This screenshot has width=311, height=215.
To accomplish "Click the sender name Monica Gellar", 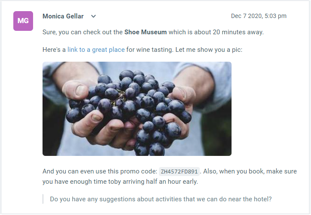I will tap(64, 16).
